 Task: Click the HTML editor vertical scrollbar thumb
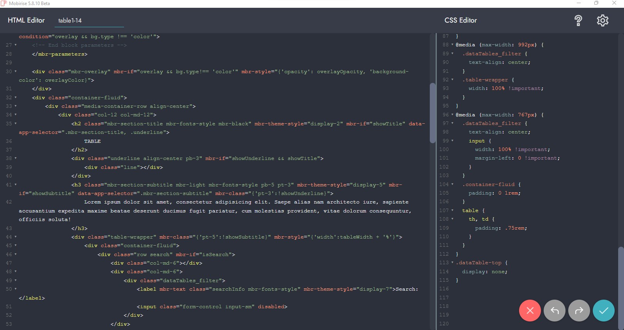pos(433,113)
